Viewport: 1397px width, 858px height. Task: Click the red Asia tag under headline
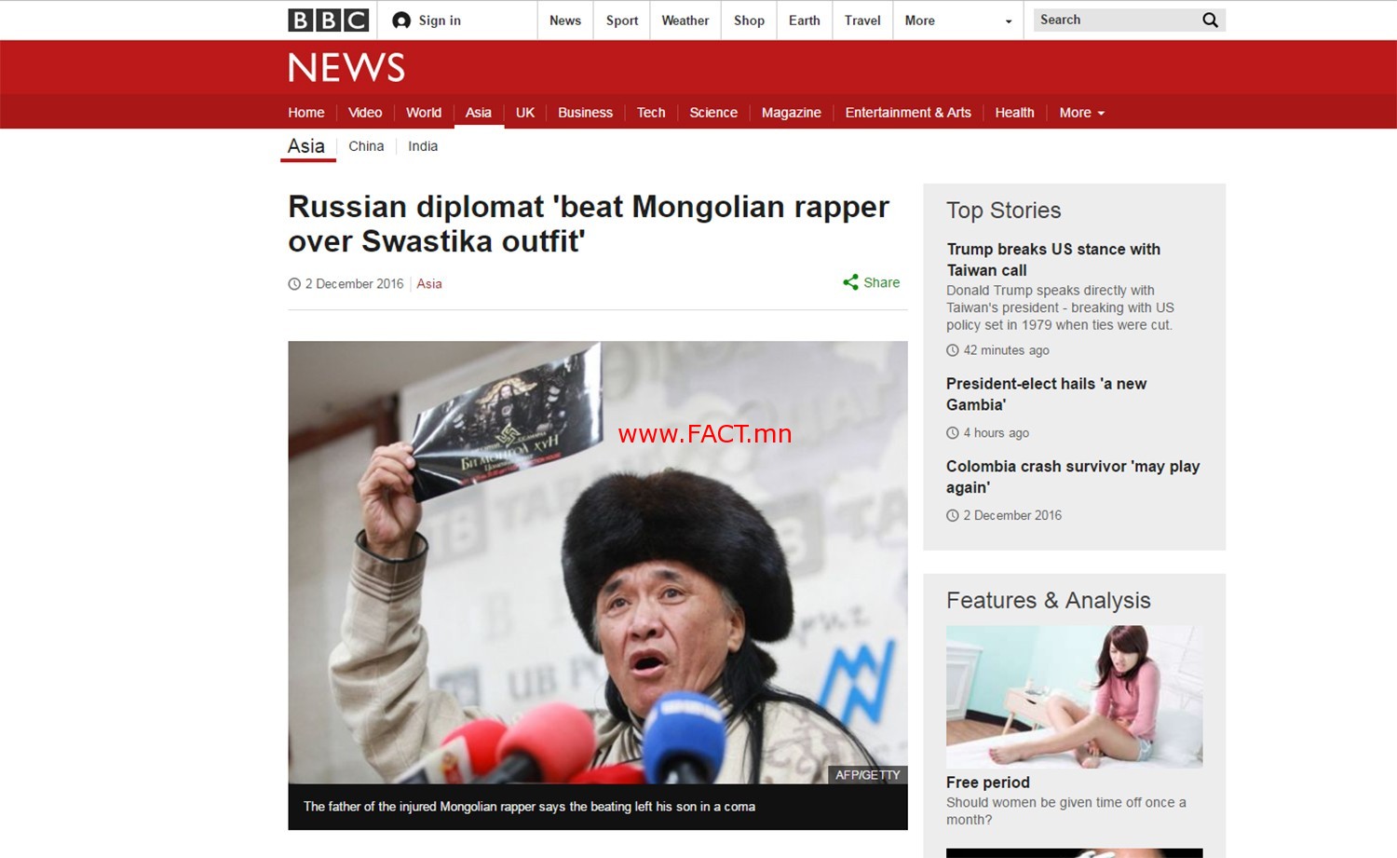[x=429, y=284]
